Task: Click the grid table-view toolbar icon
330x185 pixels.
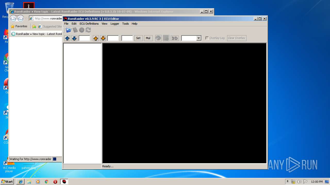Action: [166, 38]
